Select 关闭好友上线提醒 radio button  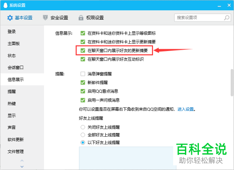tap(83, 127)
